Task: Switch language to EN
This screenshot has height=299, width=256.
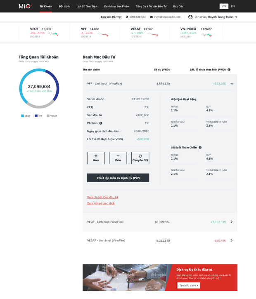Action: pos(233,6)
